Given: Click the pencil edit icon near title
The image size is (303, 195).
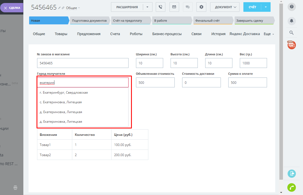Looking at the screenshot, I should (x=59, y=8).
